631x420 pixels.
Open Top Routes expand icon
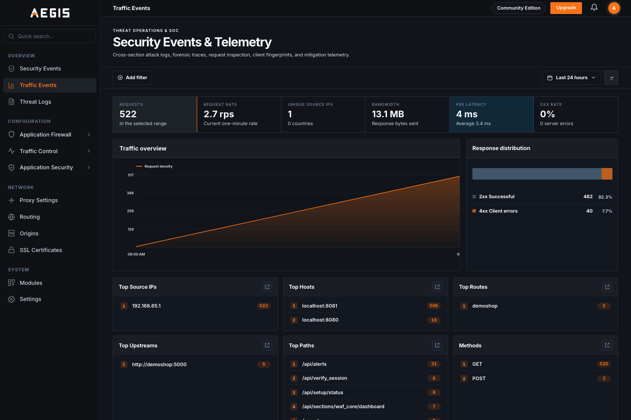tap(607, 287)
